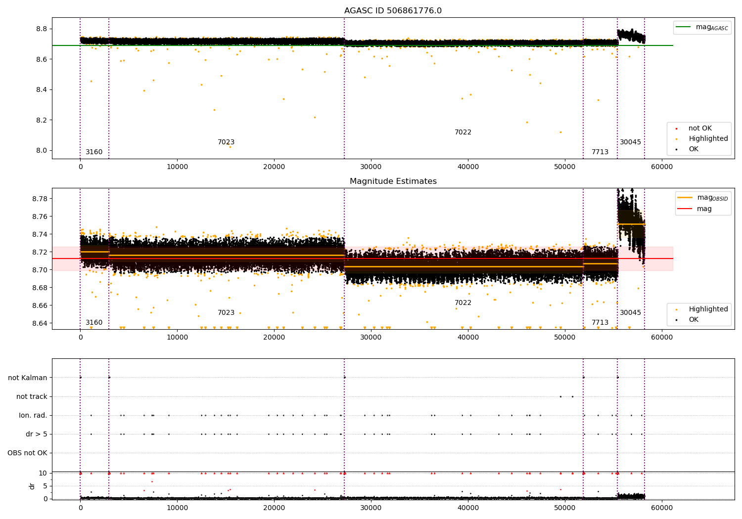
Task: Click the 'dr > 5' row label
Action: pos(37,434)
